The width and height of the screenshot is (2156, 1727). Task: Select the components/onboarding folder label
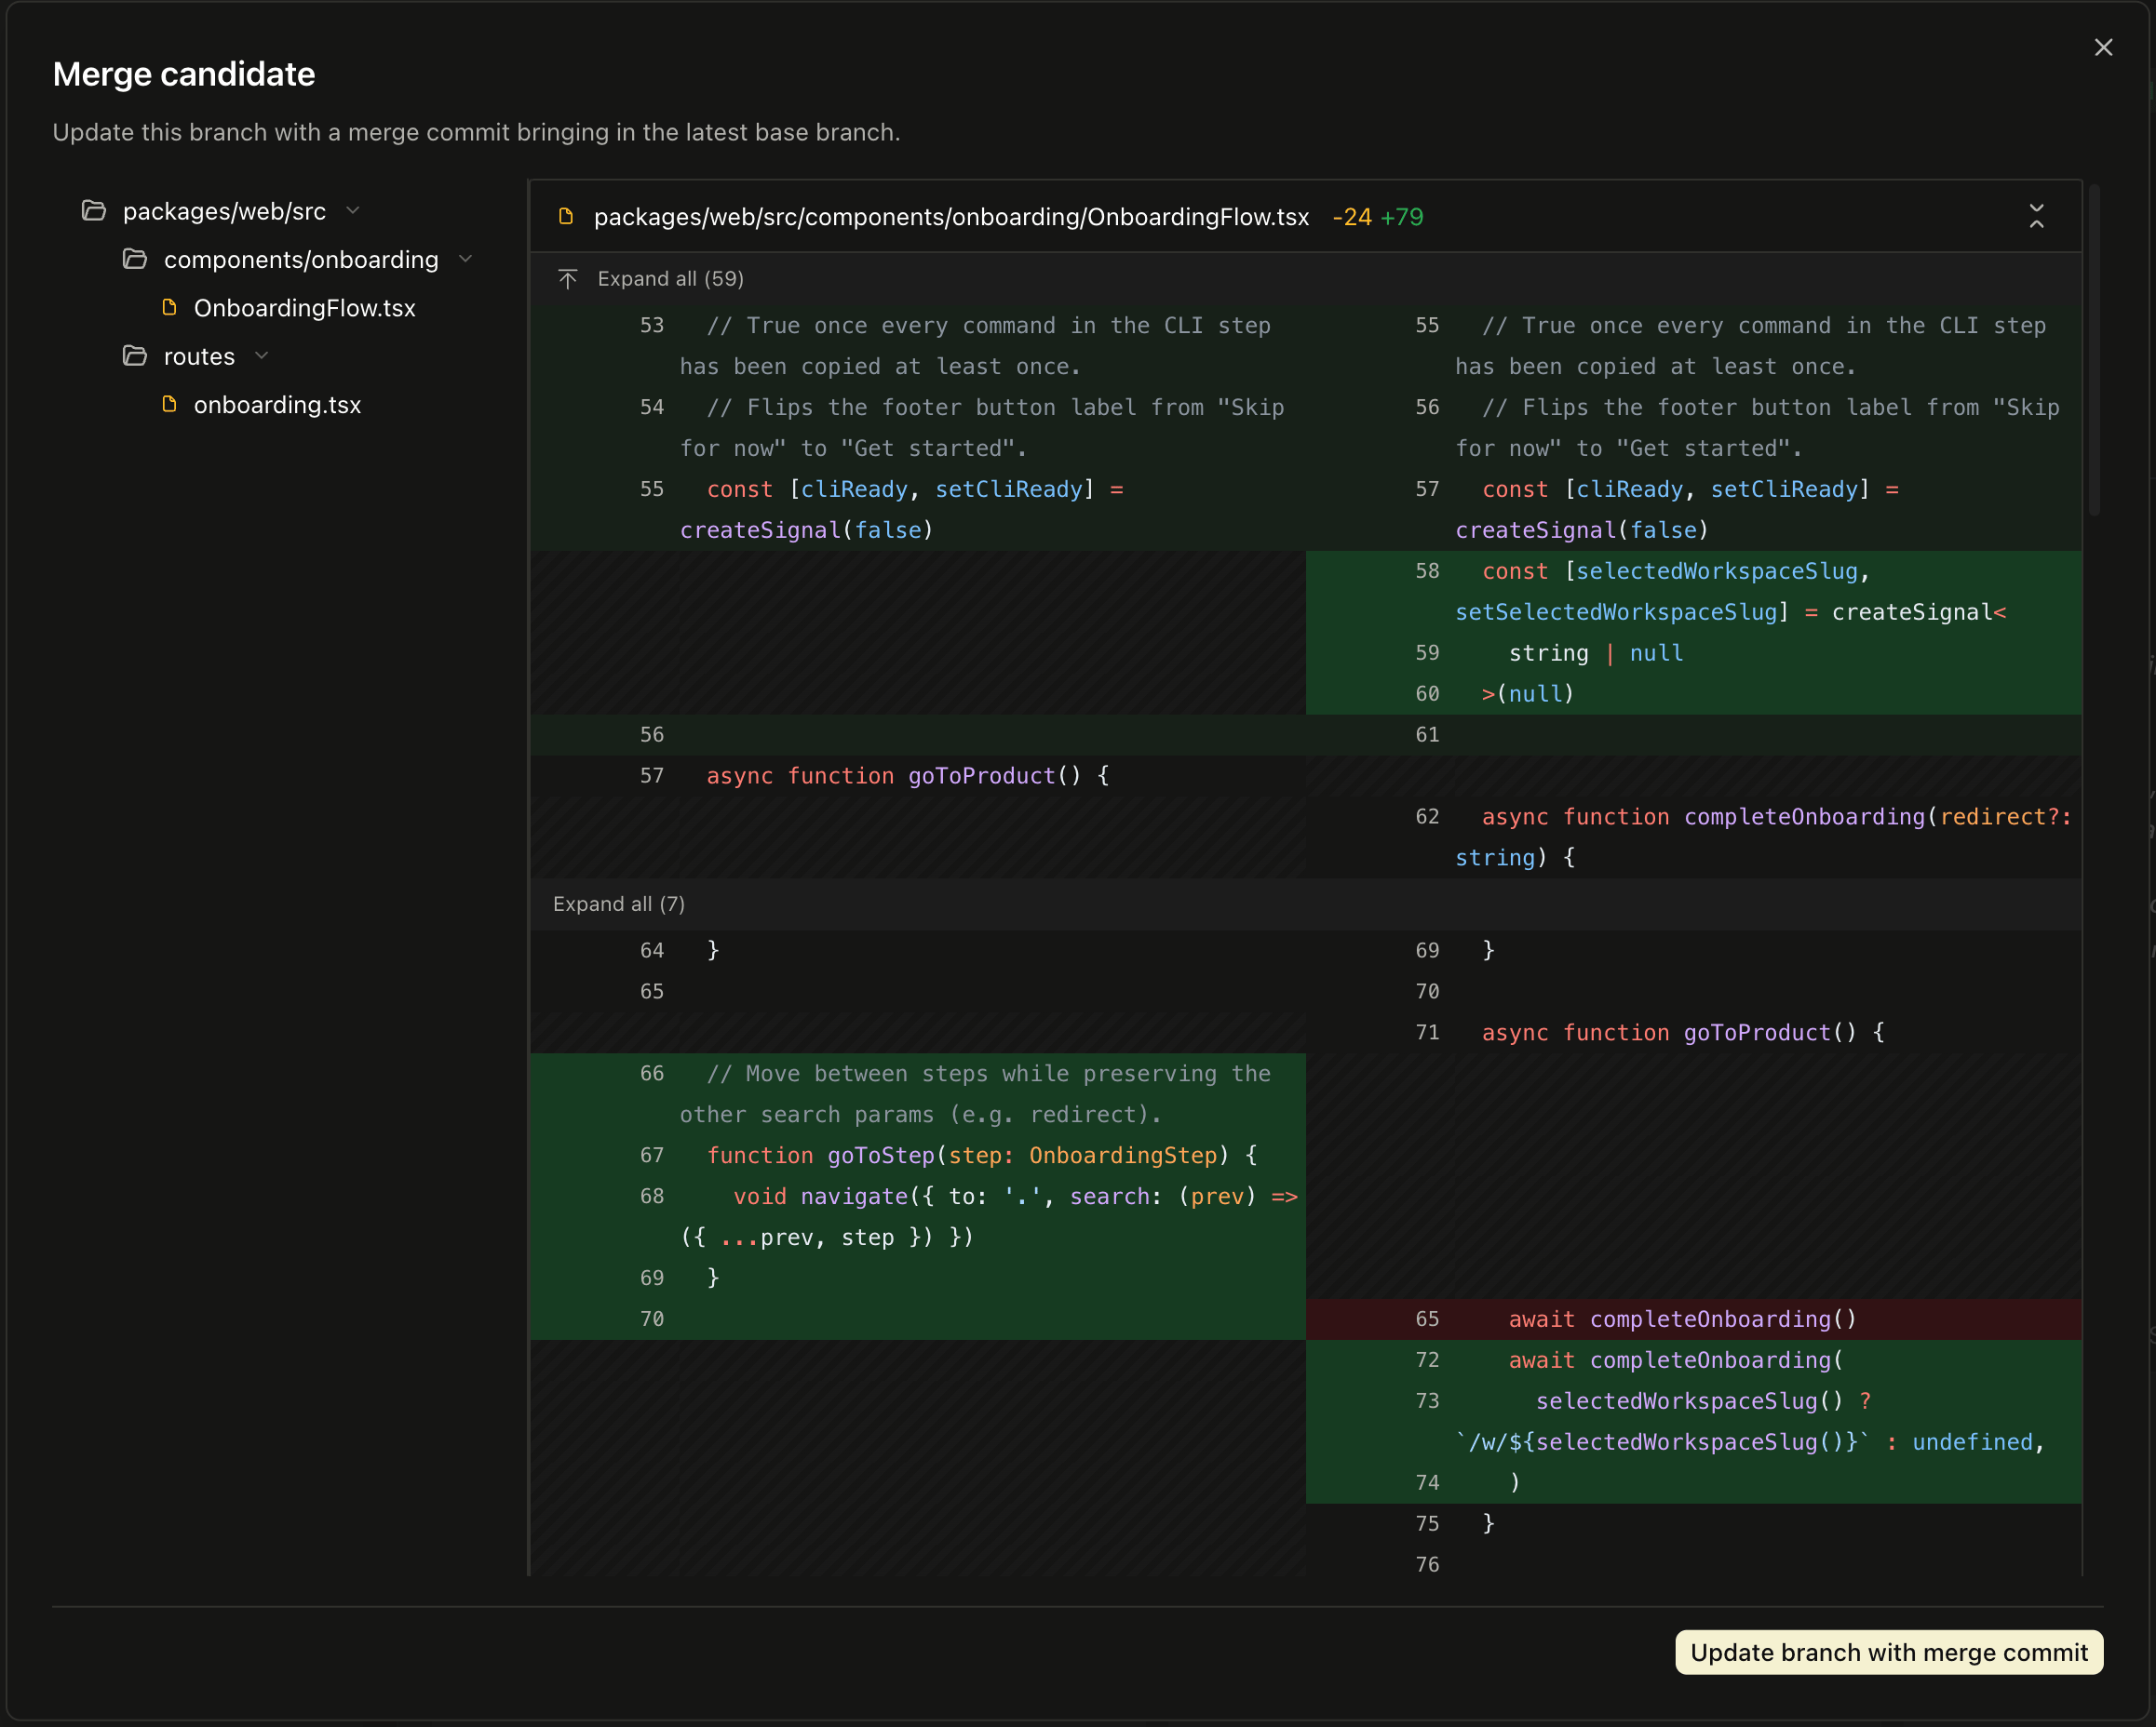pyautogui.click(x=301, y=260)
